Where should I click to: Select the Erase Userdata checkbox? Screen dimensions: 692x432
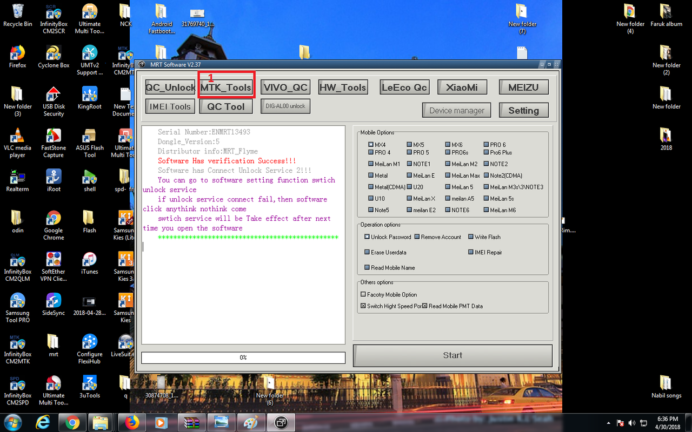coord(385,252)
